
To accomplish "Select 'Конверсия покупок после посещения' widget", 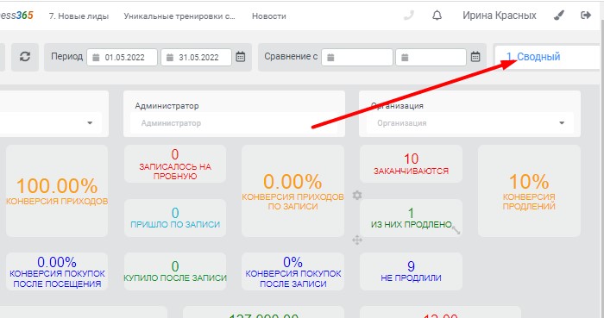I will (57, 271).
